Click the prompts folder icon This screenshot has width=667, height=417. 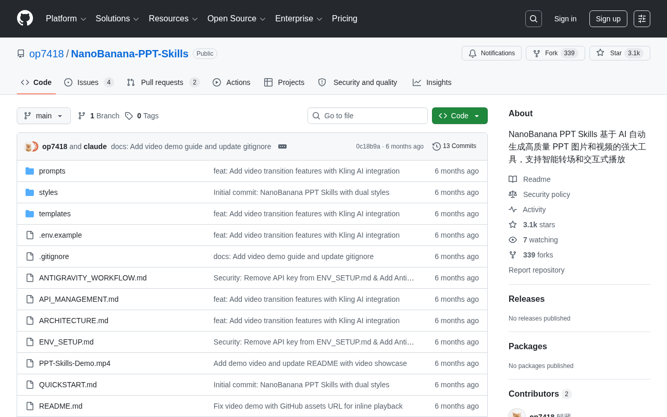coord(30,171)
